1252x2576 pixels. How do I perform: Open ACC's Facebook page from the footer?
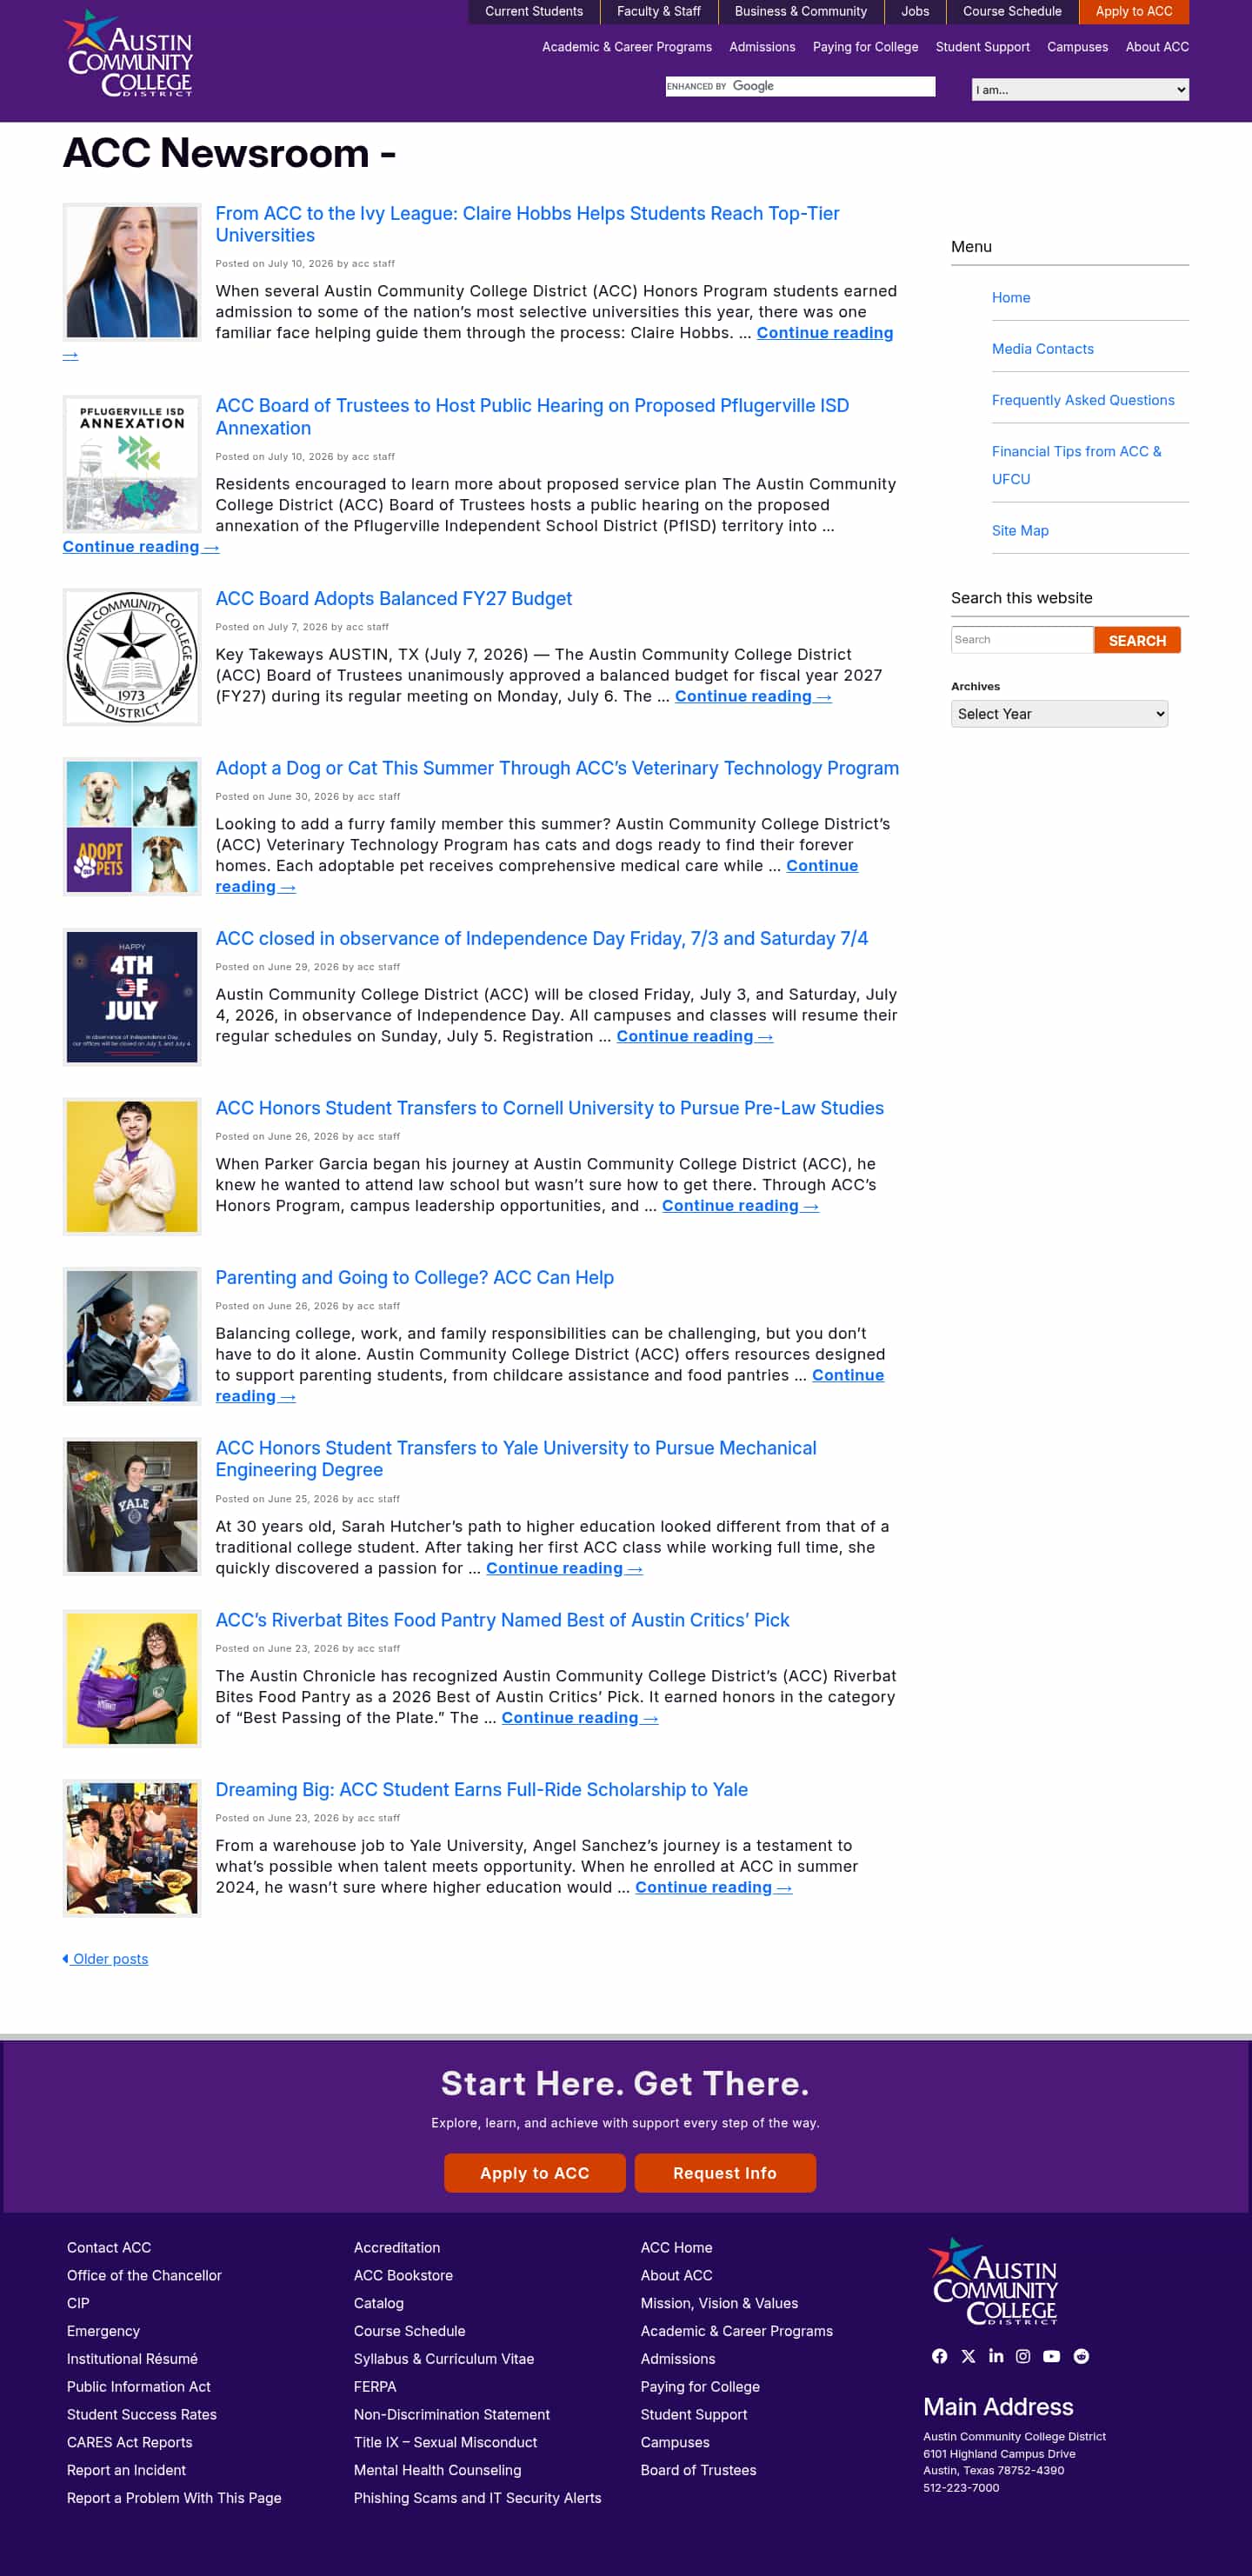[939, 2356]
